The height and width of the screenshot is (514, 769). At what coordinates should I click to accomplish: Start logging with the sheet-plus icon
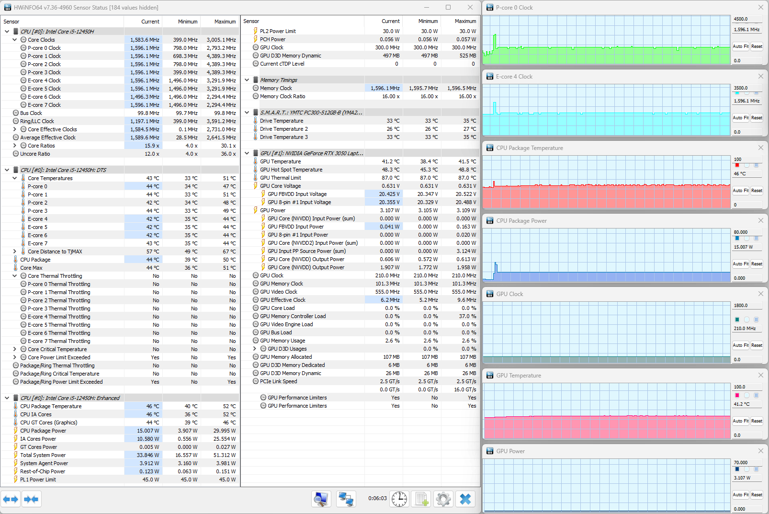(x=421, y=499)
